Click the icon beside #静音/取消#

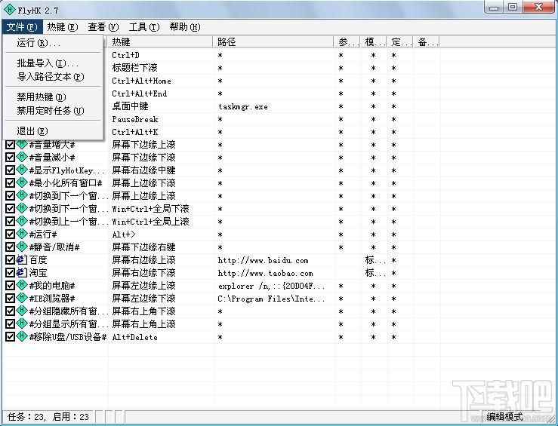point(22,247)
